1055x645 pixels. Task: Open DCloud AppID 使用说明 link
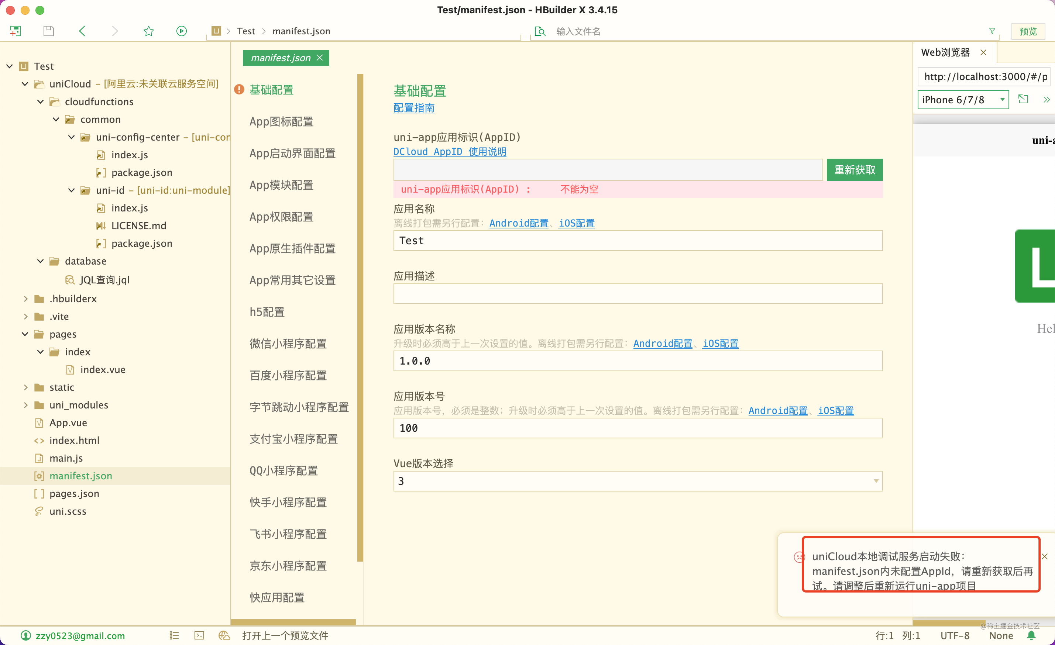(450, 152)
